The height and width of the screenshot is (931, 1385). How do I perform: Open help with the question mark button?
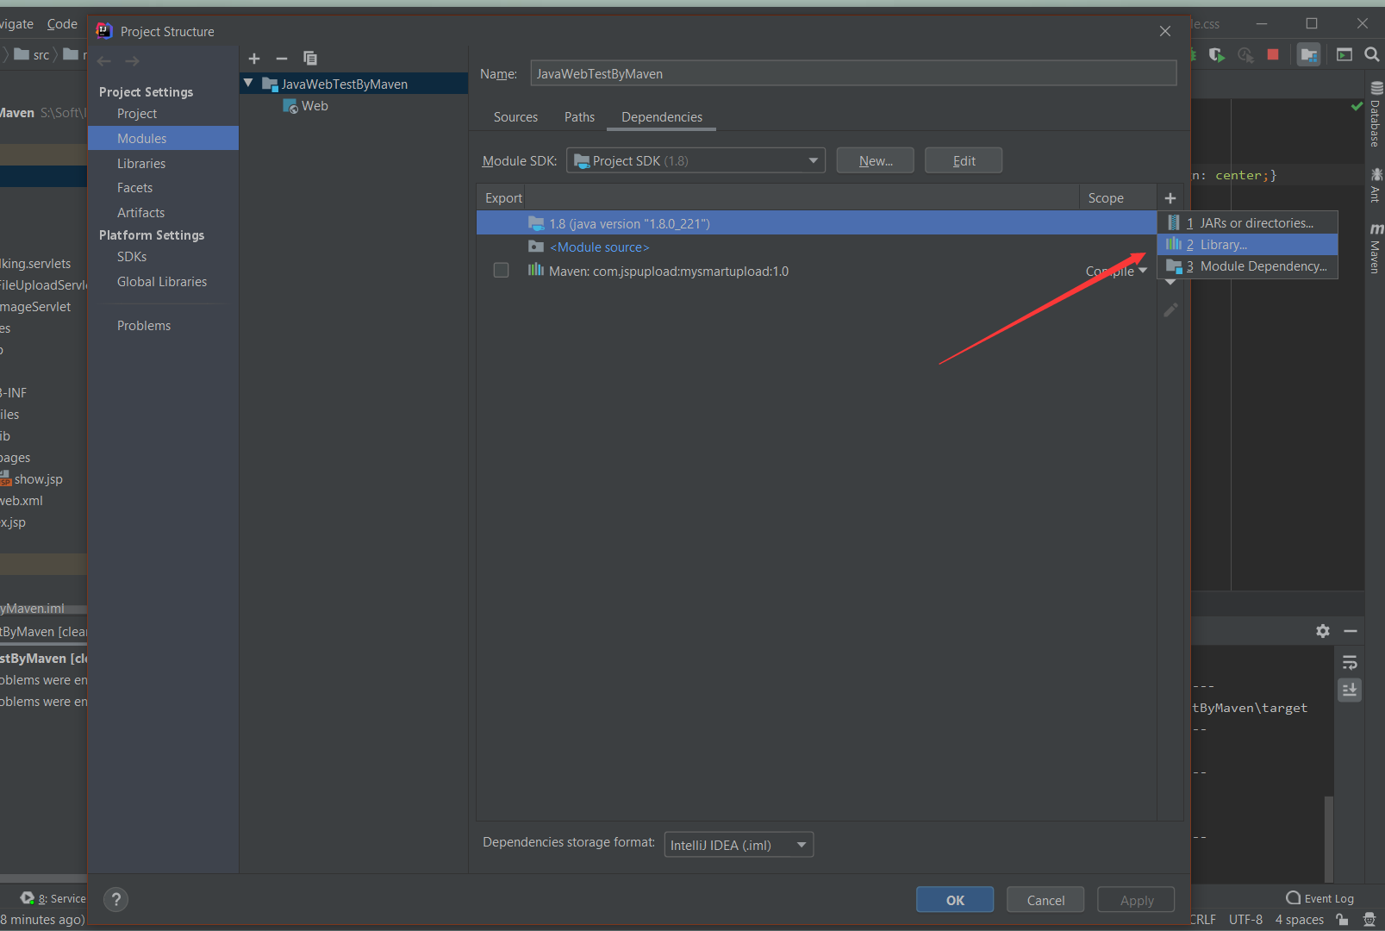116,899
